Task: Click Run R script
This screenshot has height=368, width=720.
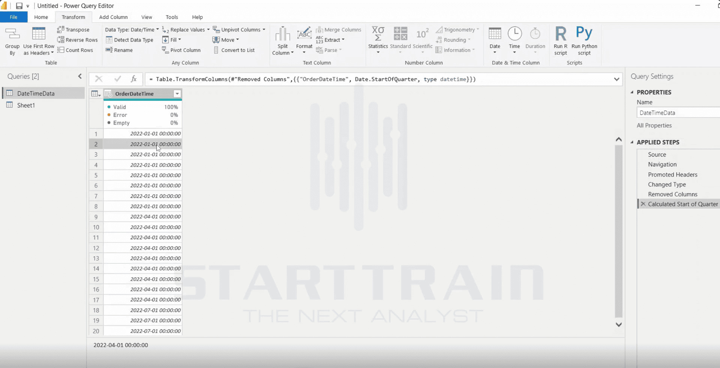Action: (561, 41)
